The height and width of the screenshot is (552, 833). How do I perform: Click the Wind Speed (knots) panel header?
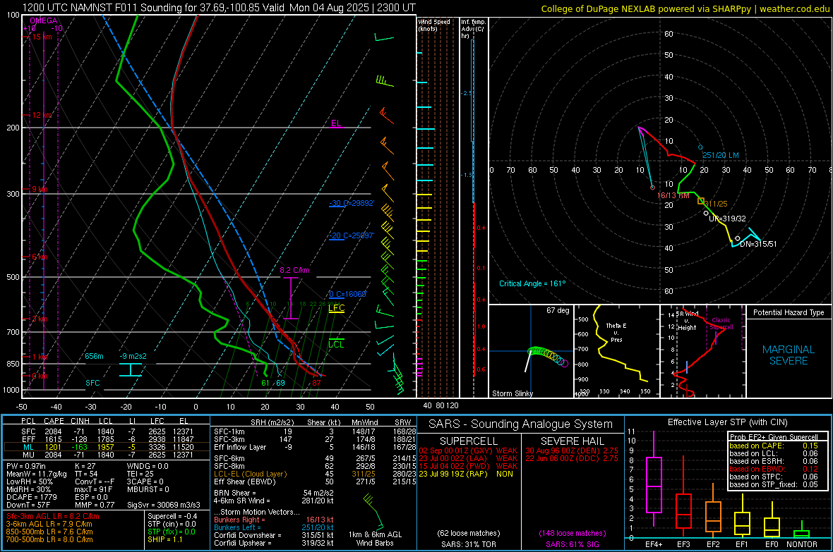(x=434, y=25)
